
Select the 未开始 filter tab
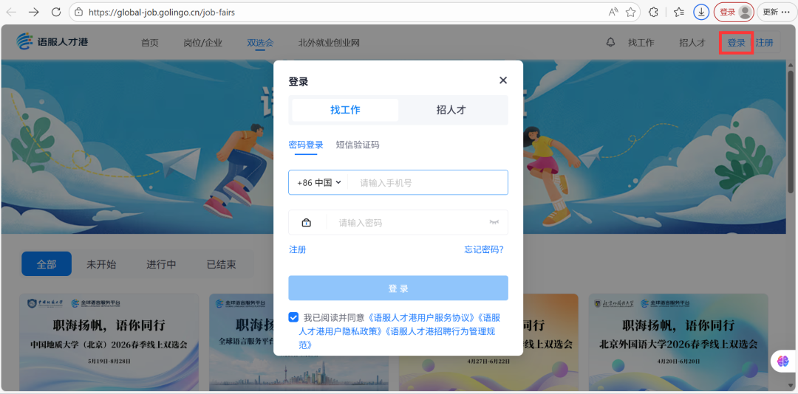(x=101, y=264)
